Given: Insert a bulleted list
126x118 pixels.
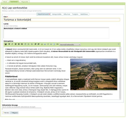Looking at the screenshot, I should tap(28, 44).
